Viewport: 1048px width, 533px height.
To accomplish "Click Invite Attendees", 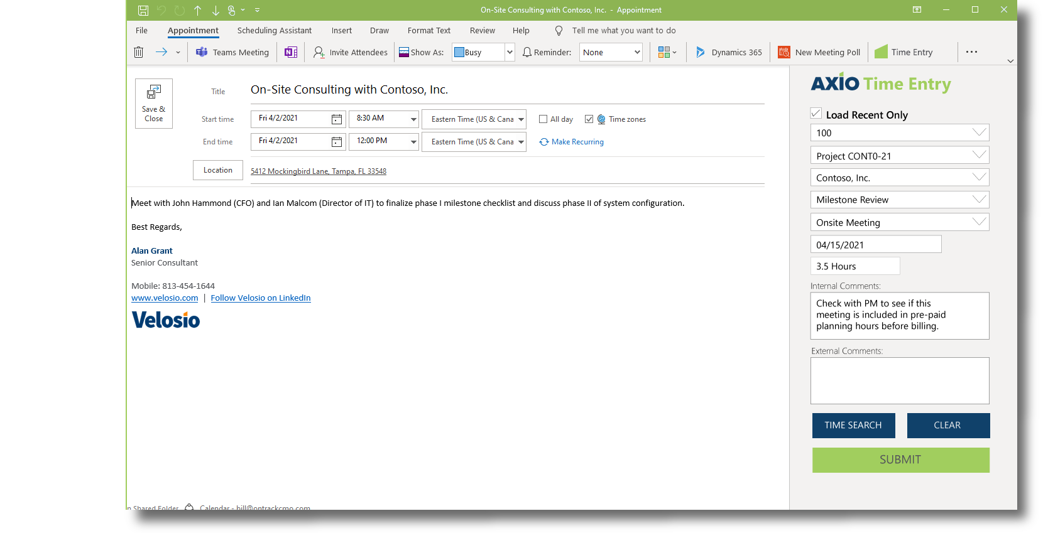I will click(351, 52).
